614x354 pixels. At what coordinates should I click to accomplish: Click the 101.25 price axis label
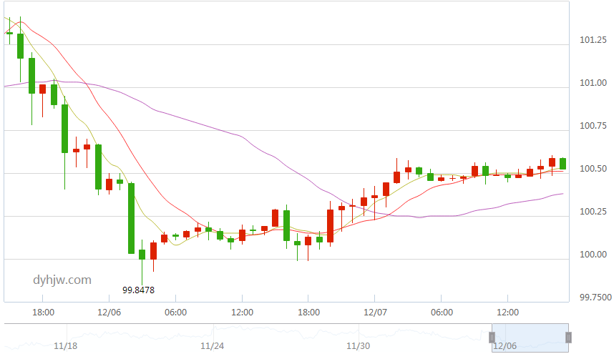593,40
